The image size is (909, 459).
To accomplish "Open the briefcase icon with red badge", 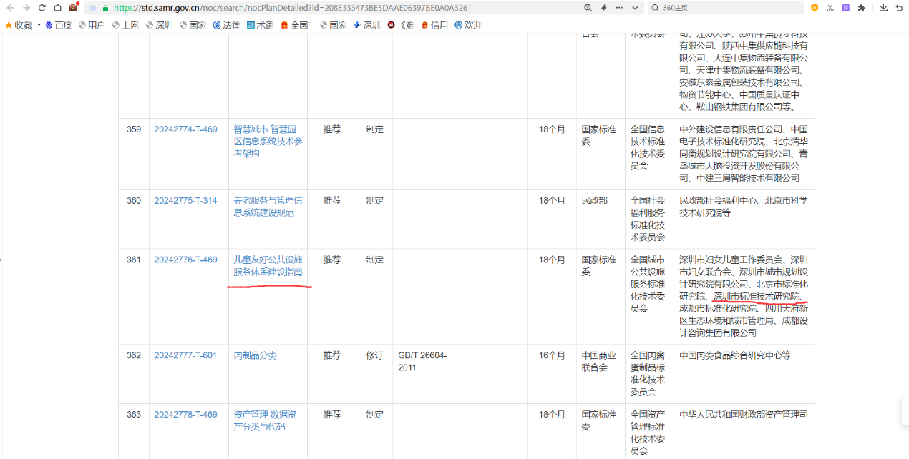I will [x=73, y=8].
